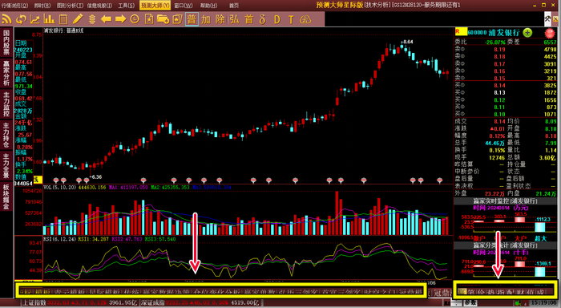Image resolution: width=561 pixels, height=308 pixels.
Task: Toggle the 加 overlay button in toolbar
Action: pyautogui.click(x=206, y=19)
